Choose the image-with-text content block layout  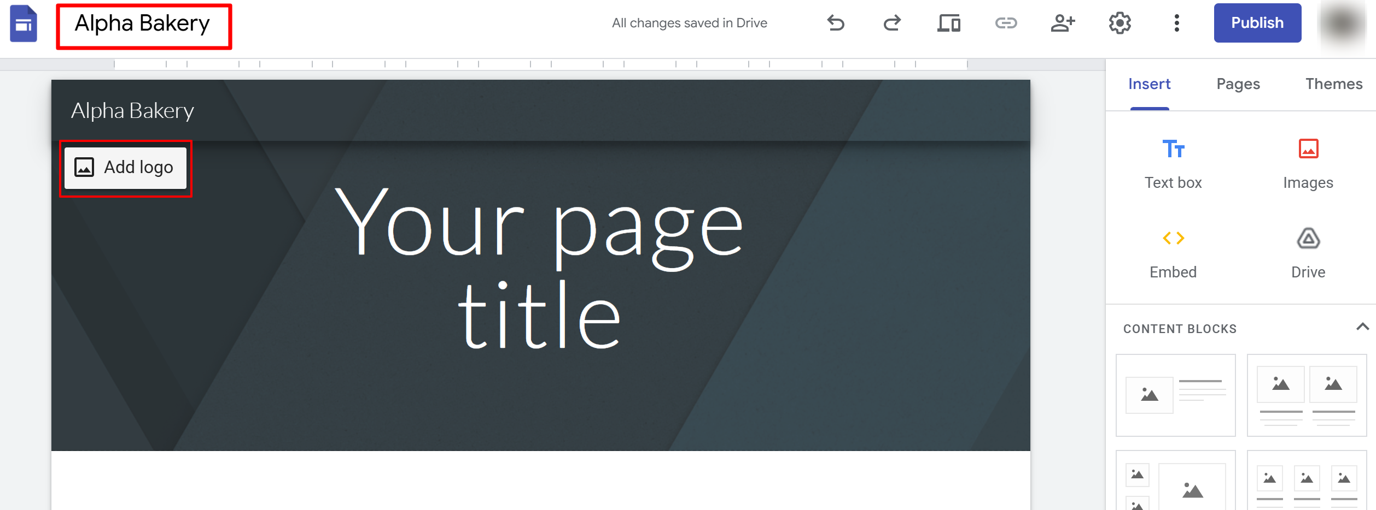tap(1175, 395)
